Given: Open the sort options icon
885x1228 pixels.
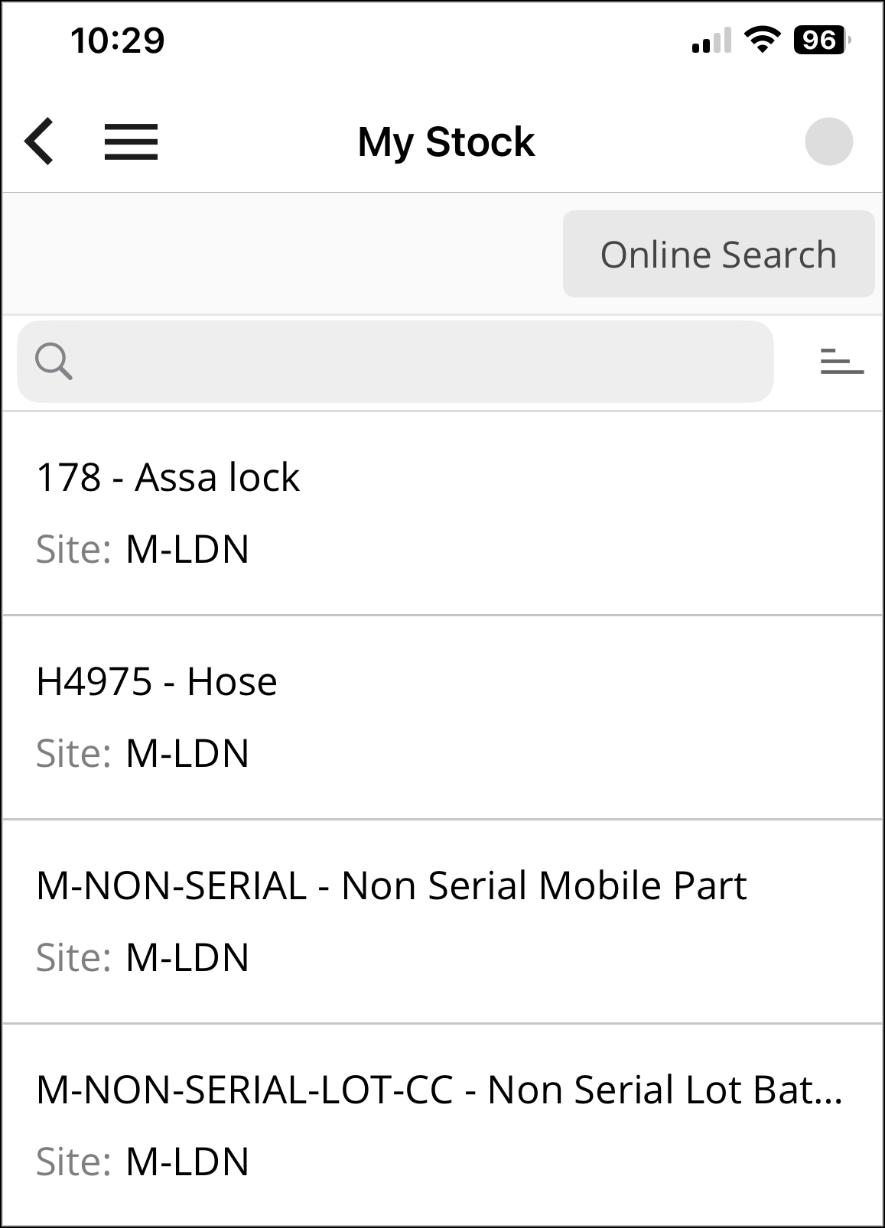Looking at the screenshot, I should pyautogui.click(x=841, y=362).
